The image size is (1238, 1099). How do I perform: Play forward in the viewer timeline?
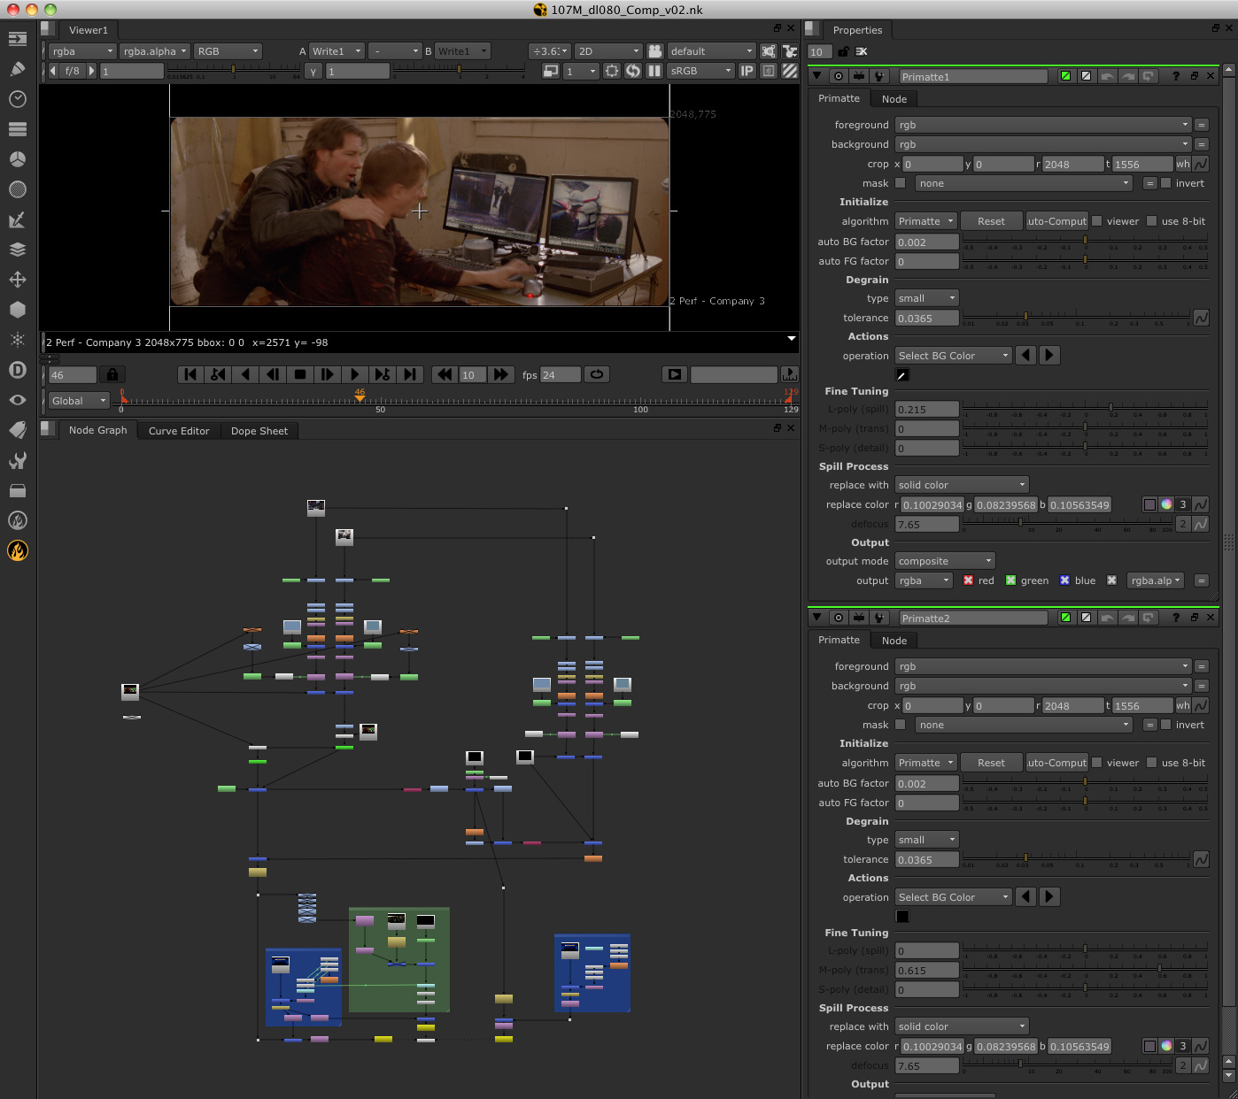354,374
